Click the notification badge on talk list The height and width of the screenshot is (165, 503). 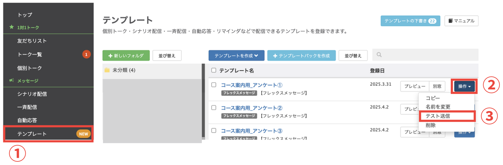86,55
